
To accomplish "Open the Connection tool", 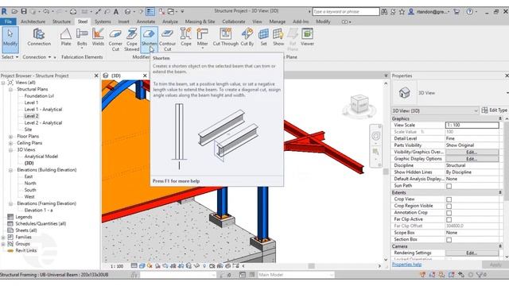I will 39,37.
